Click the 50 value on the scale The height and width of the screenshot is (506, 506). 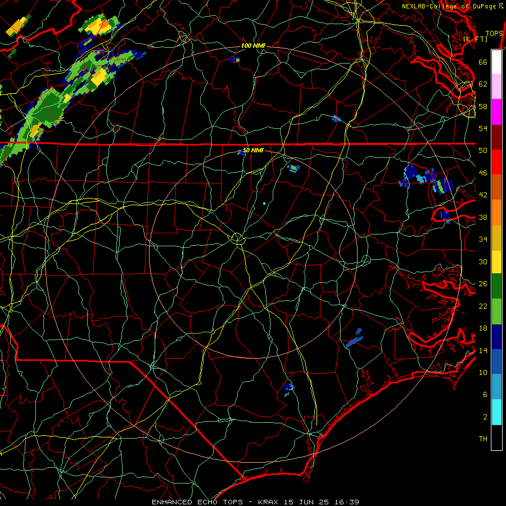[483, 151]
